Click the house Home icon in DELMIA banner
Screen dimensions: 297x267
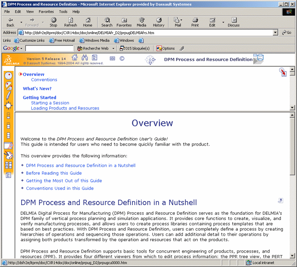pos(74,57)
